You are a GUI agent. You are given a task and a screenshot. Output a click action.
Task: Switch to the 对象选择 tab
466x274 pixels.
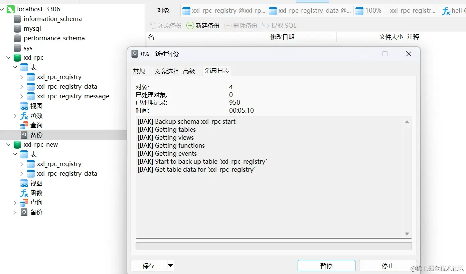(167, 71)
